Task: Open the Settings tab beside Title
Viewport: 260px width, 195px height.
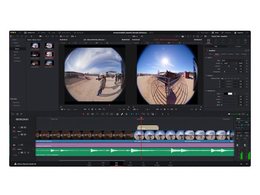Action: [238, 46]
